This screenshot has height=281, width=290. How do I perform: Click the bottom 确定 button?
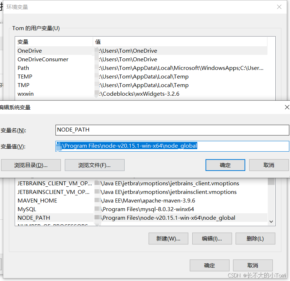click(209, 266)
